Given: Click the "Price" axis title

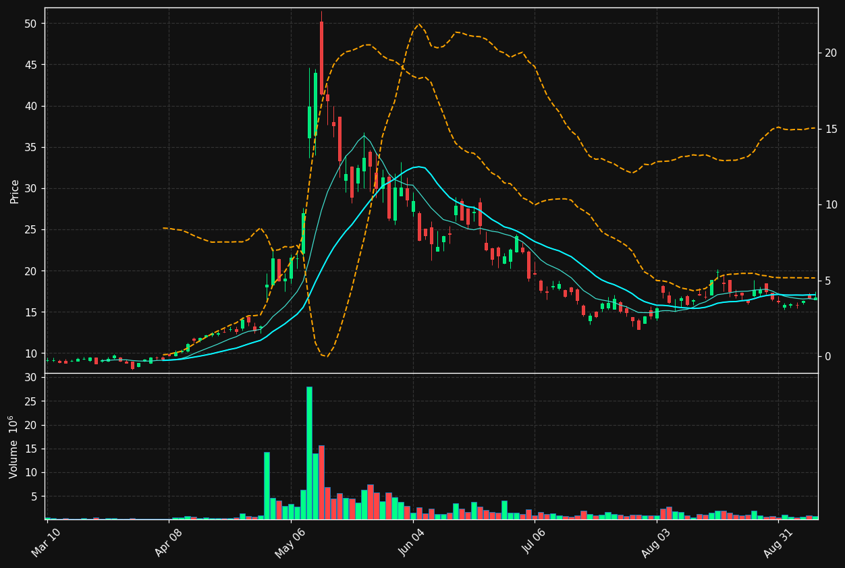Looking at the screenshot, I should (x=15, y=191).
